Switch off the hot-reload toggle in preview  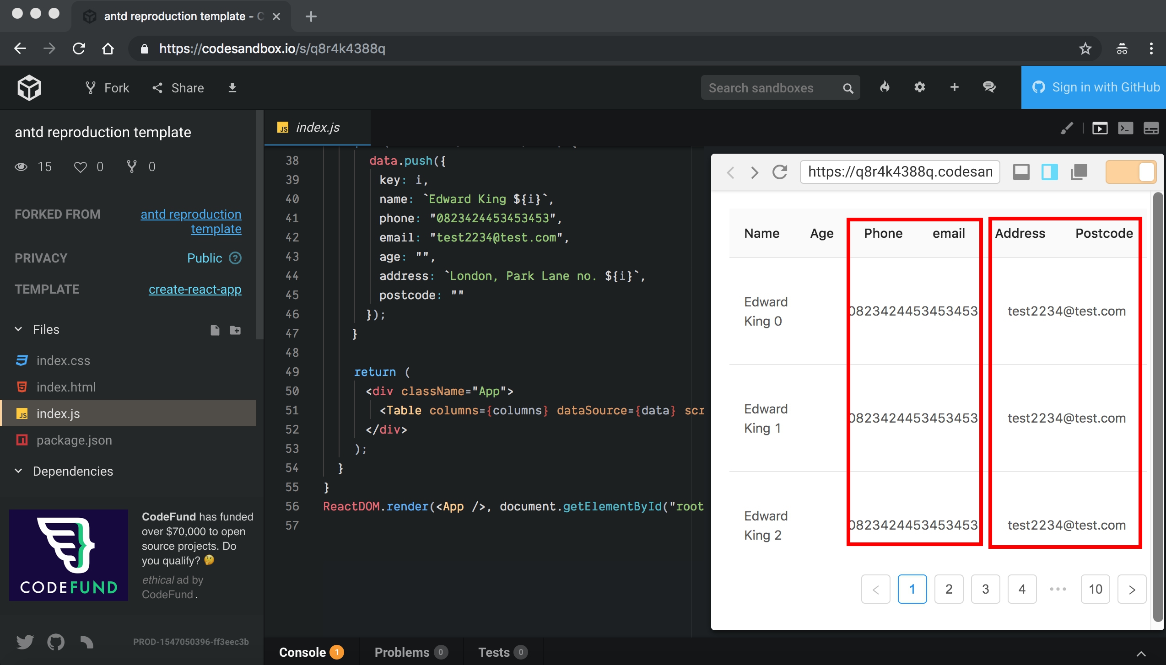coord(1131,172)
